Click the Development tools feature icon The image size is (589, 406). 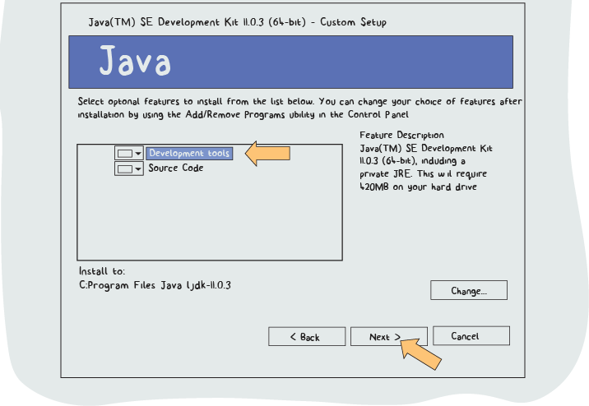tap(124, 154)
